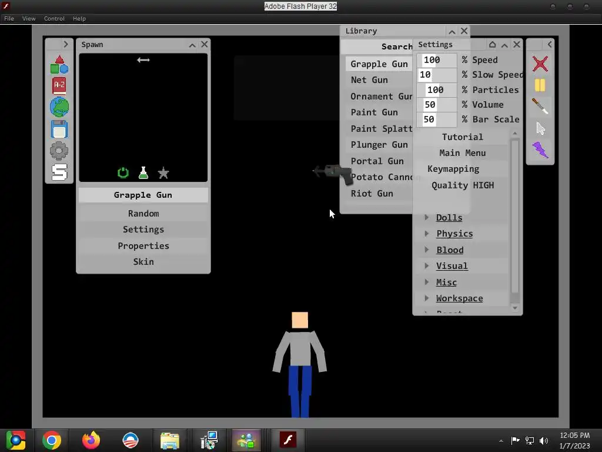
Task: Click the Speed percent input field
Action: coord(437,60)
